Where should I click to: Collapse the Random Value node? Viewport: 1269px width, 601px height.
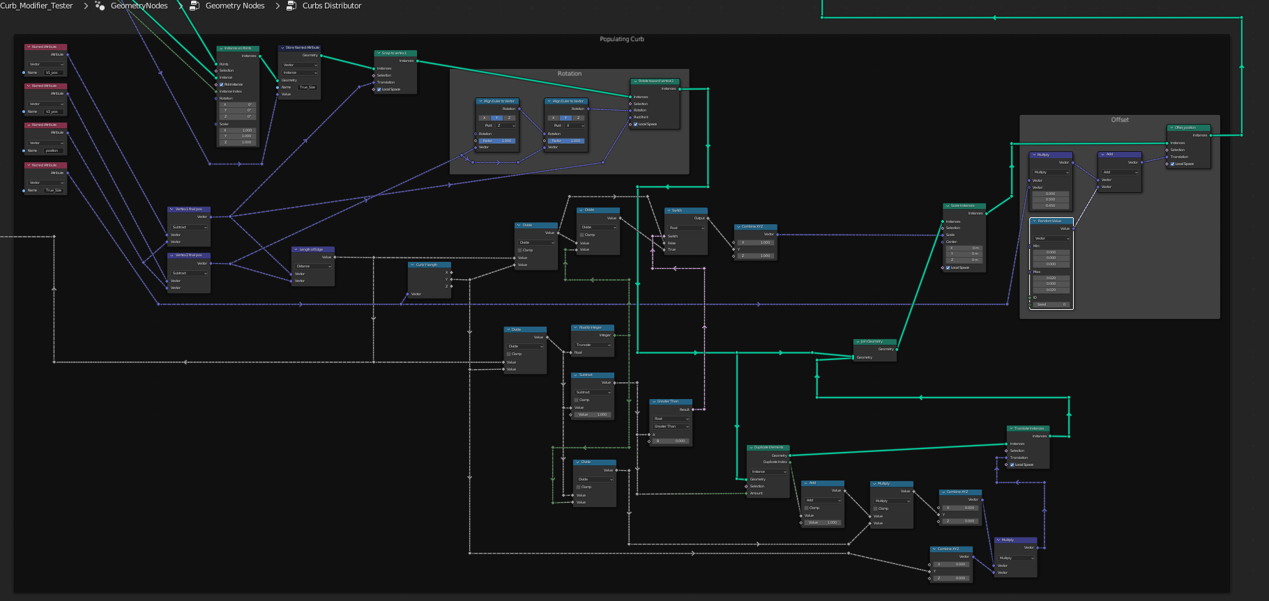[x=1034, y=221]
